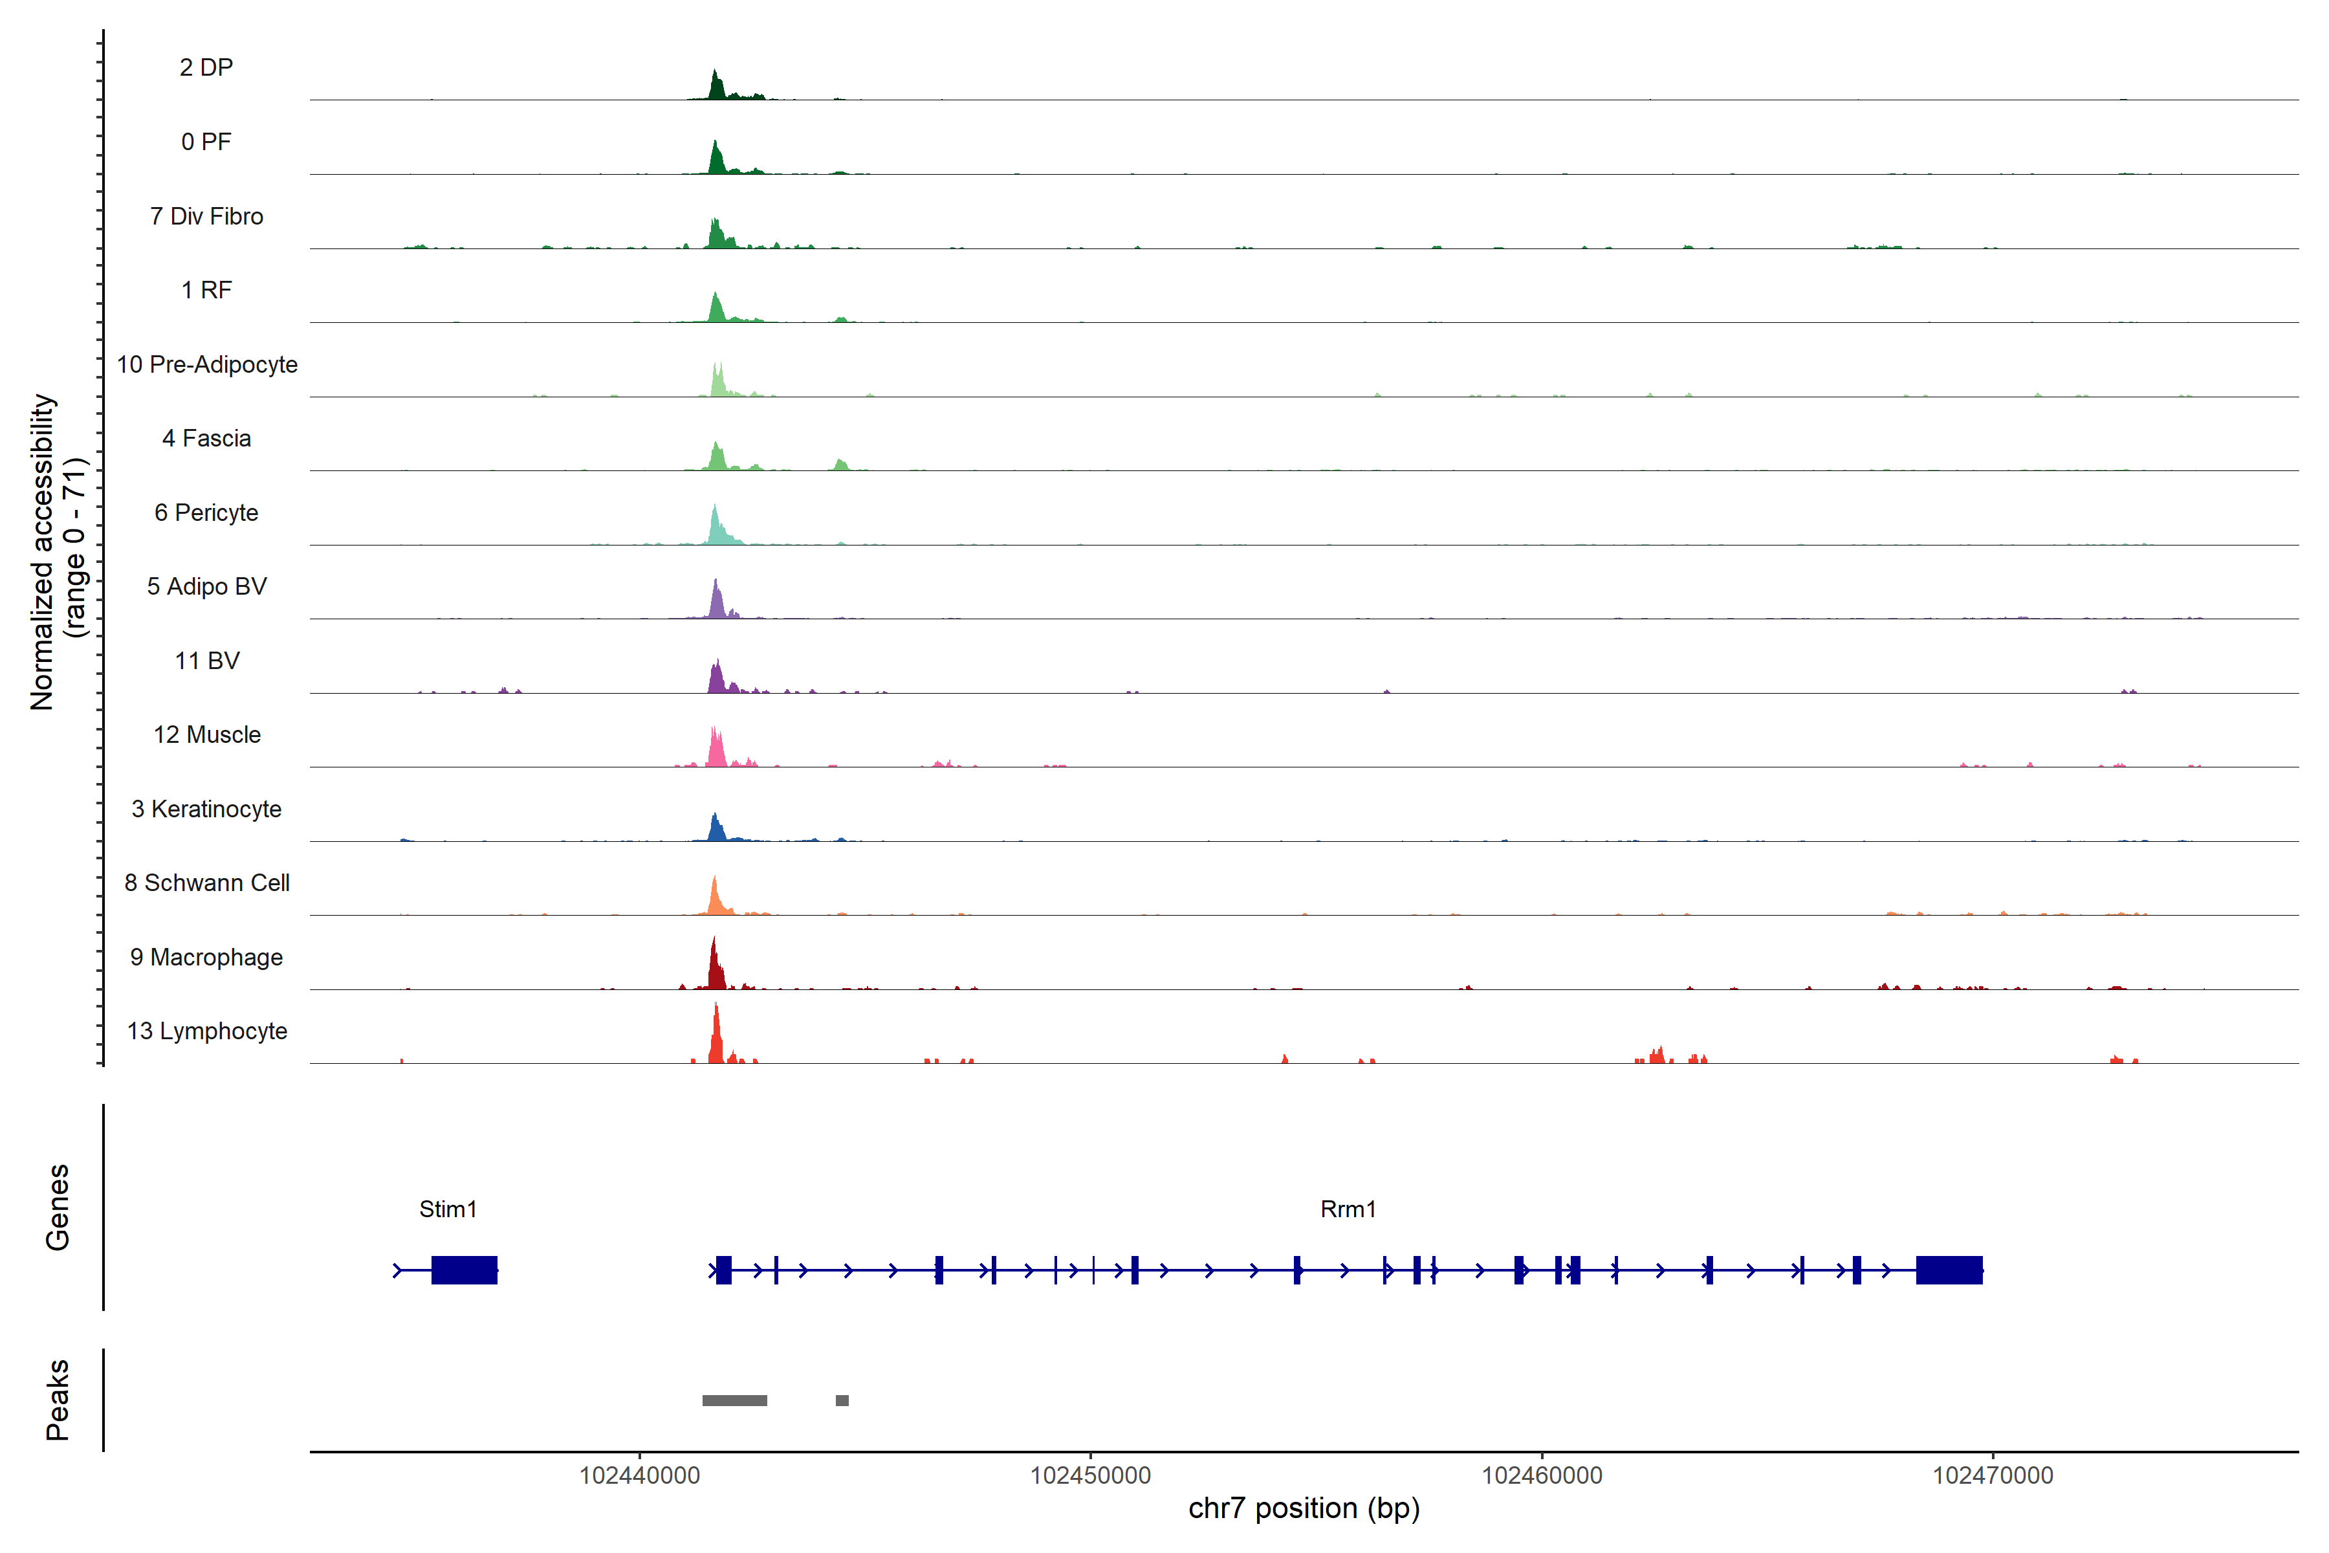
Task: Click the last large Rrm1 exon block
Action: pyautogui.click(x=1949, y=1270)
